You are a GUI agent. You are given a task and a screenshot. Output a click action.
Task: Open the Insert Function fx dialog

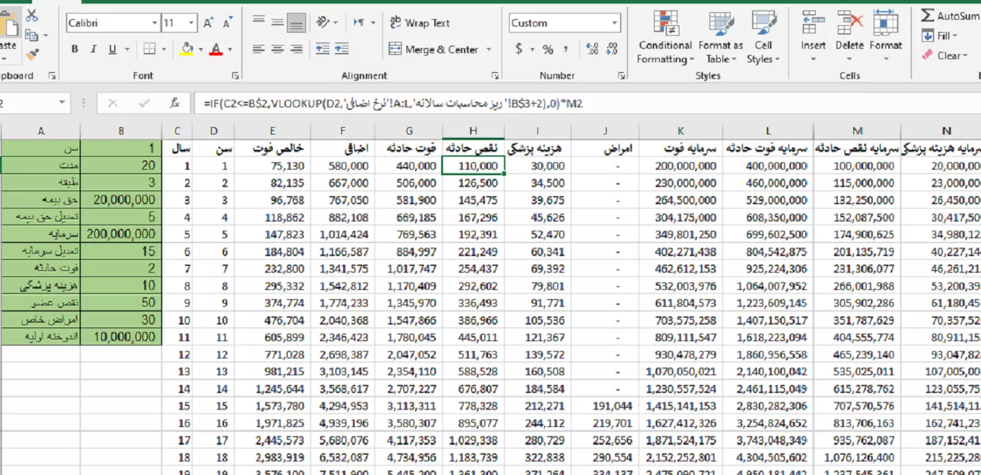click(x=175, y=103)
